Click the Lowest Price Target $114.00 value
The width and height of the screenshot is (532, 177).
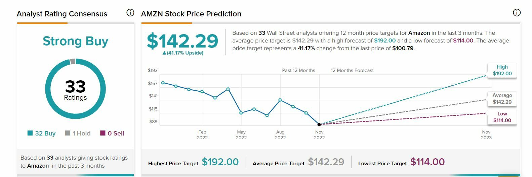click(x=427, y=162)
